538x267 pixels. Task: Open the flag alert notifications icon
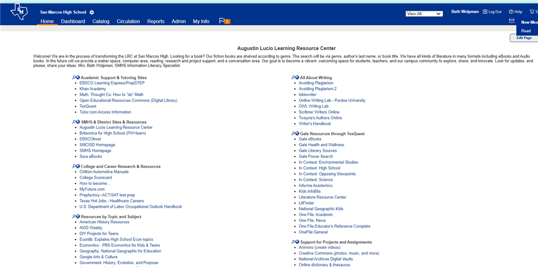pyautogui.click(x=224, y=22)
